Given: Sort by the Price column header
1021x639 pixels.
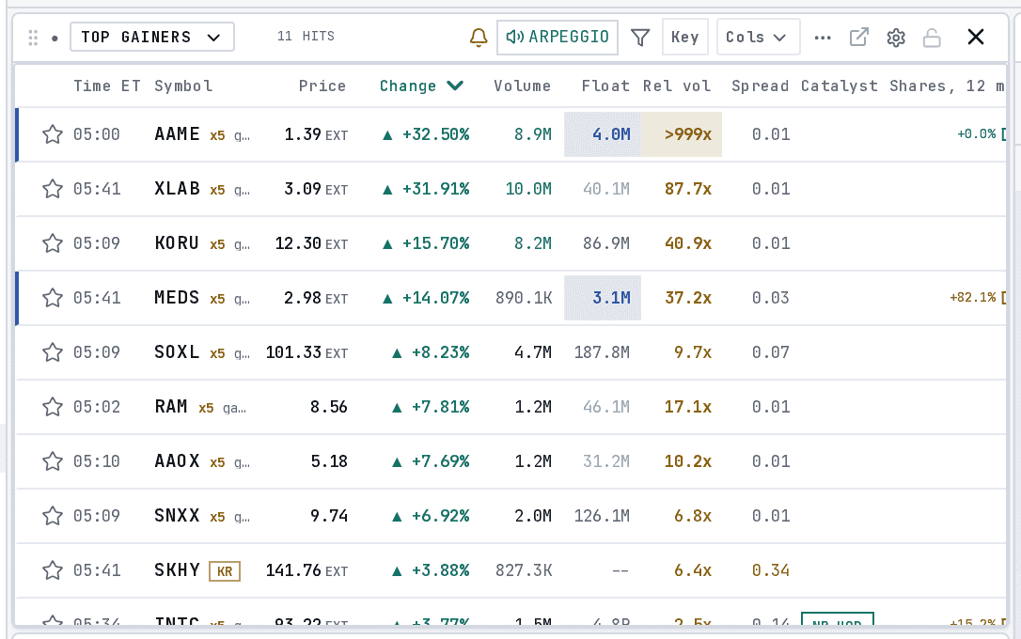Looking at the screenshot, I should (322, 86).
